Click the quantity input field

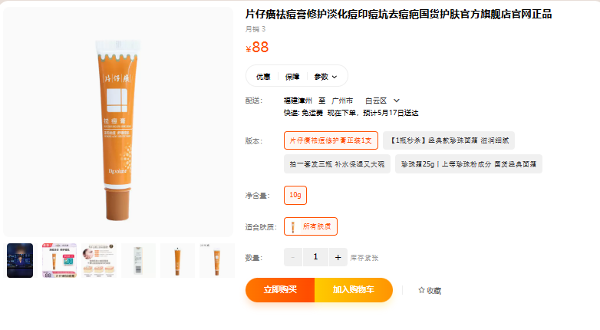click(x=315, y=258)
